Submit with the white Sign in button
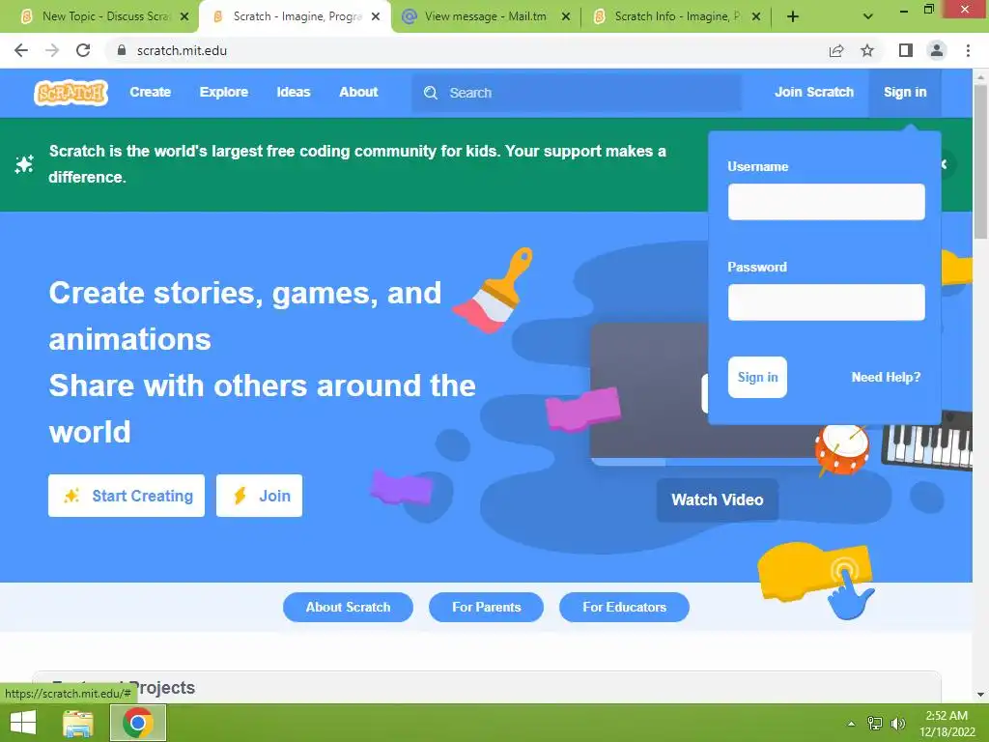 coord(757,378)
